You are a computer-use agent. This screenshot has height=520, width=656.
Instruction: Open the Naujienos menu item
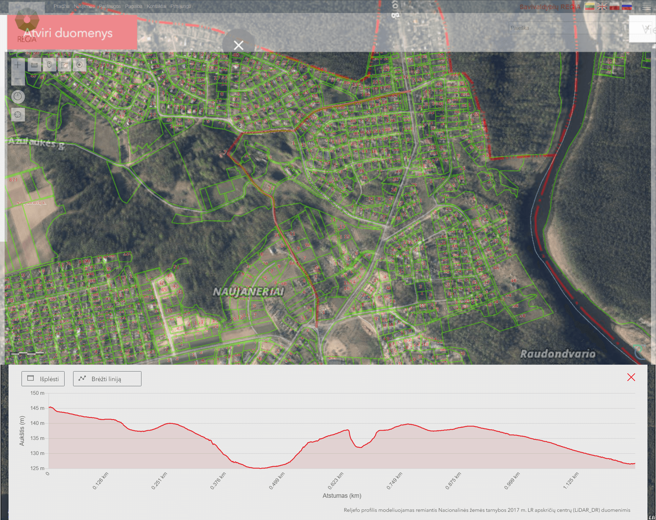click(x=84, y=6)
